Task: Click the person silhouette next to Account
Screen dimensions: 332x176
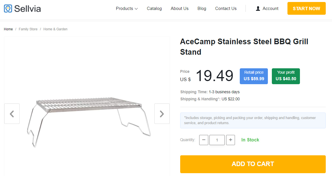Action: click(x=258, y=8)
